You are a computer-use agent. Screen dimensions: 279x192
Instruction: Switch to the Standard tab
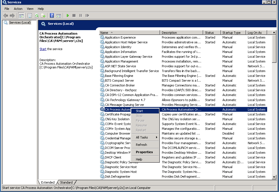pyautogui.click(x=66, y=182)
